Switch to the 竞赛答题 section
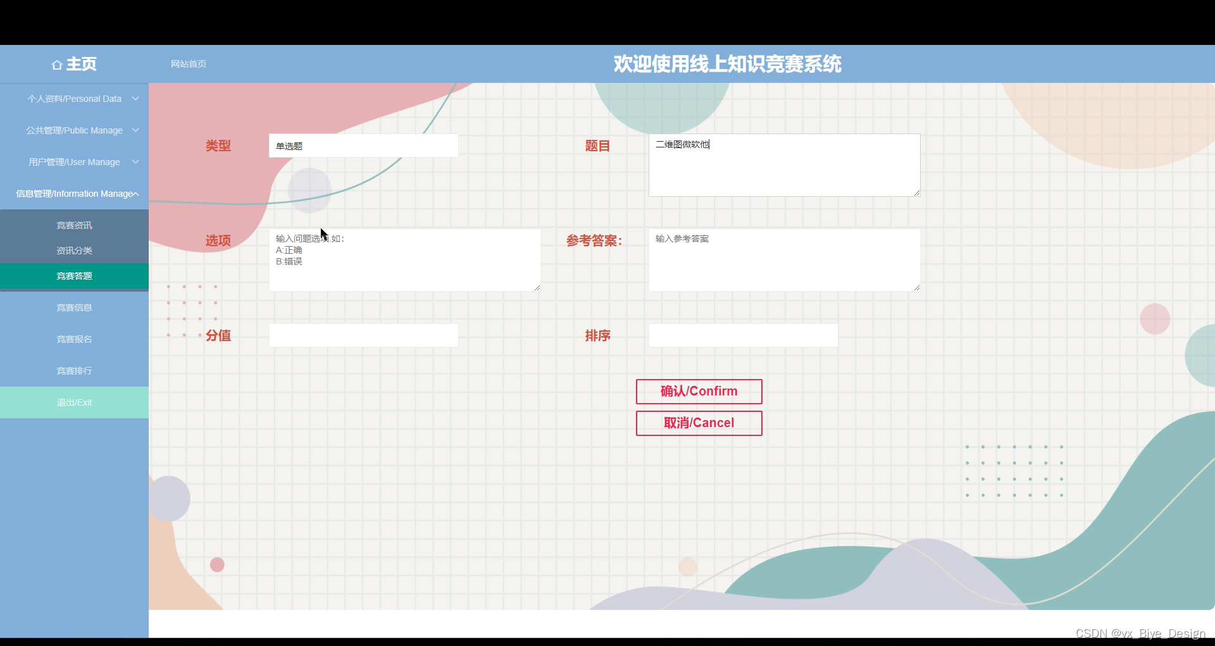The image size is (1215, 646). pos(74,276)
